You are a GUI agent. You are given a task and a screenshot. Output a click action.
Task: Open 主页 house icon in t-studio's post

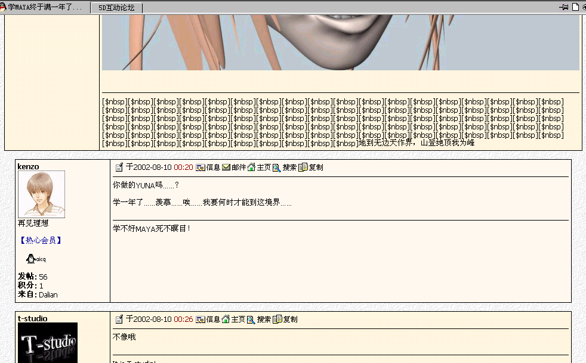coord(226,319)
